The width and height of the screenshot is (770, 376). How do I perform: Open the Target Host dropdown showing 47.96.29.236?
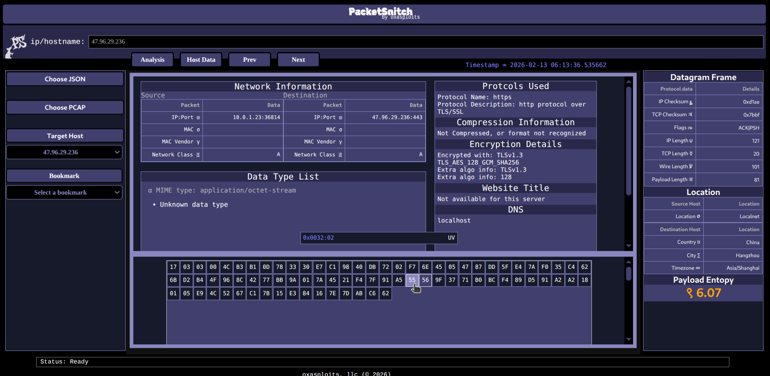pyautogui.click(x=64, y=152)
